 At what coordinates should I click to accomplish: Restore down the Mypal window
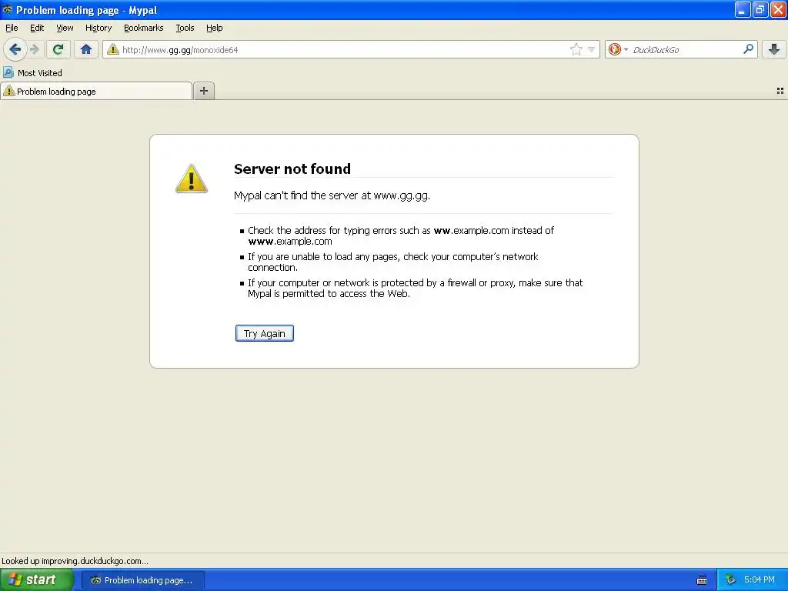pos(760,9)
